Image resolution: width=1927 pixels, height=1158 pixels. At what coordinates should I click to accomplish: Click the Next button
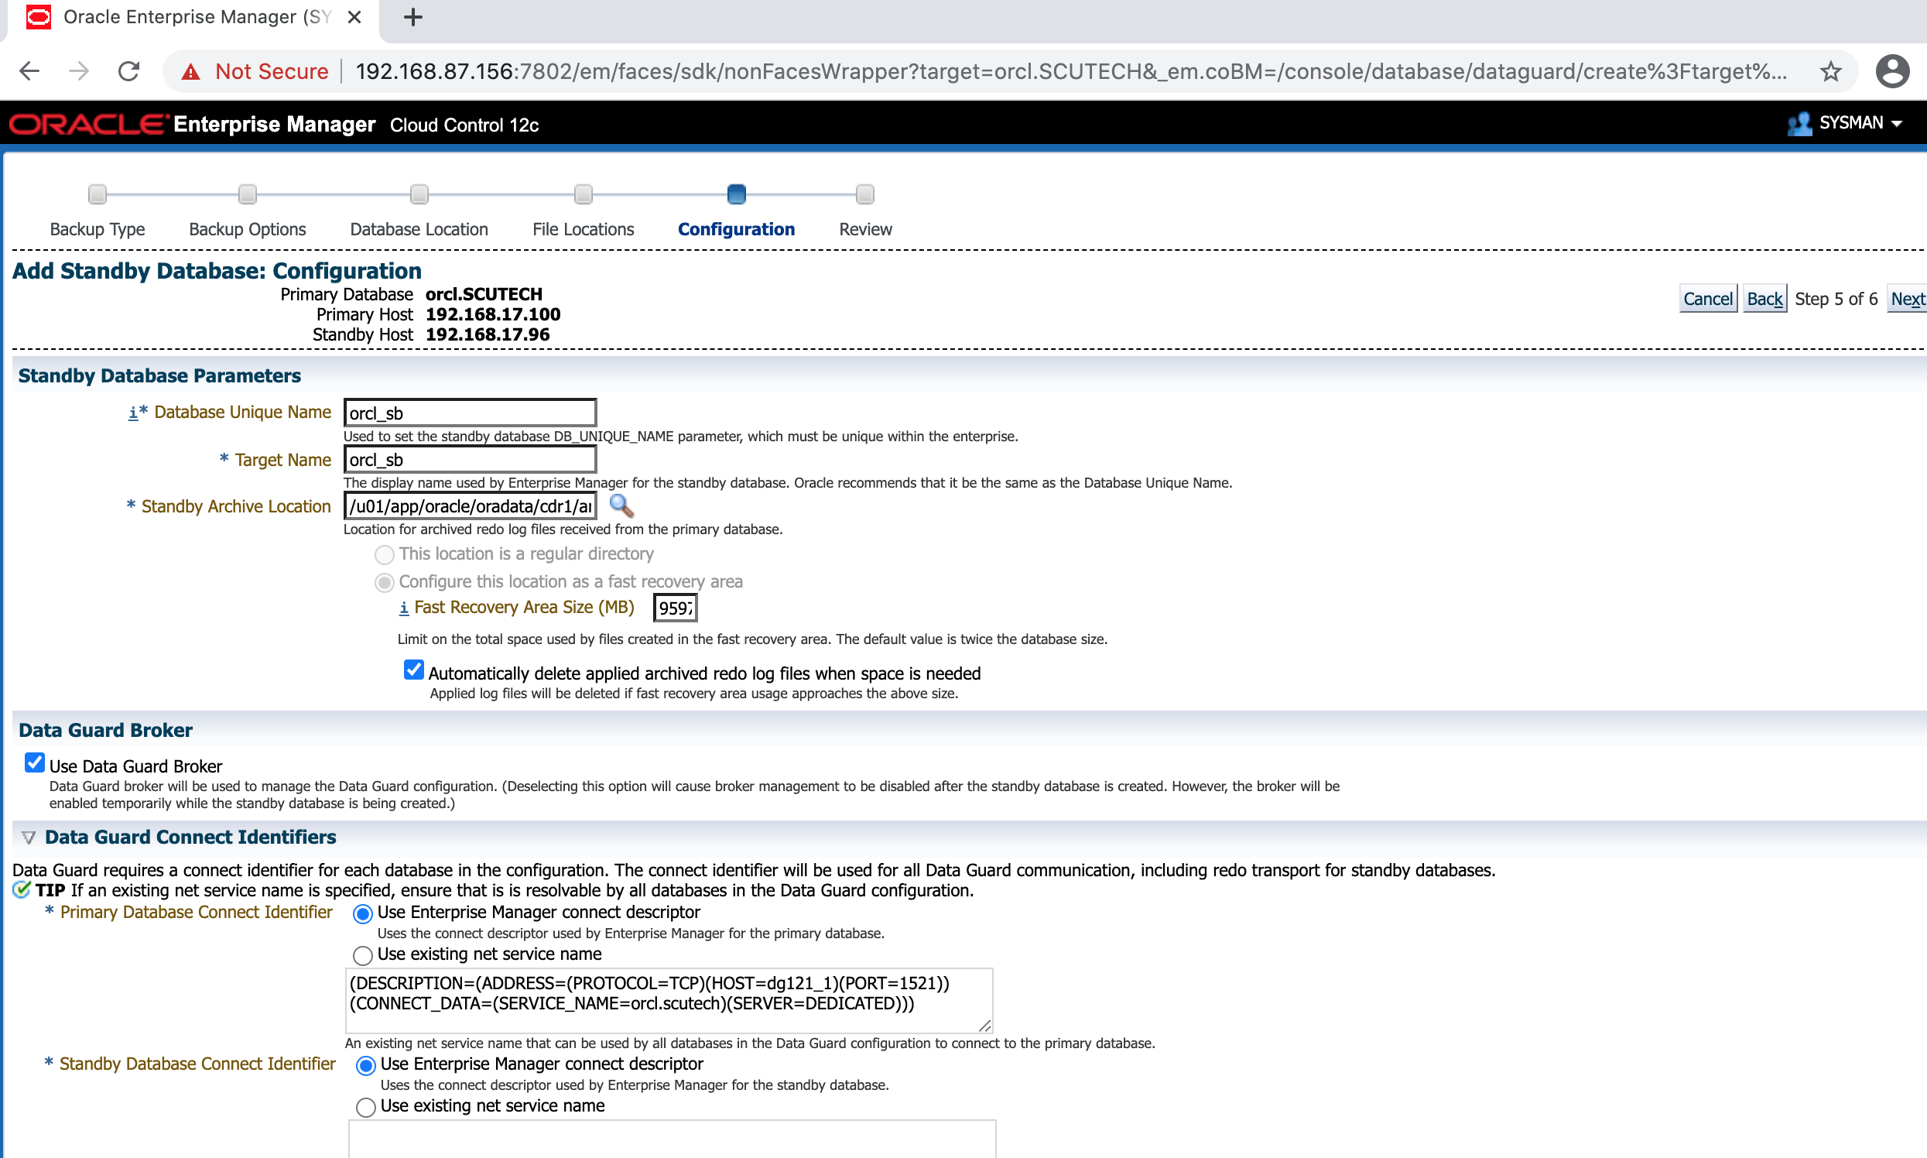click(1908, 299)
